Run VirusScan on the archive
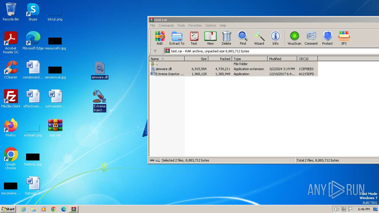This screenshot has width=379, height=213. click(294, 38)
